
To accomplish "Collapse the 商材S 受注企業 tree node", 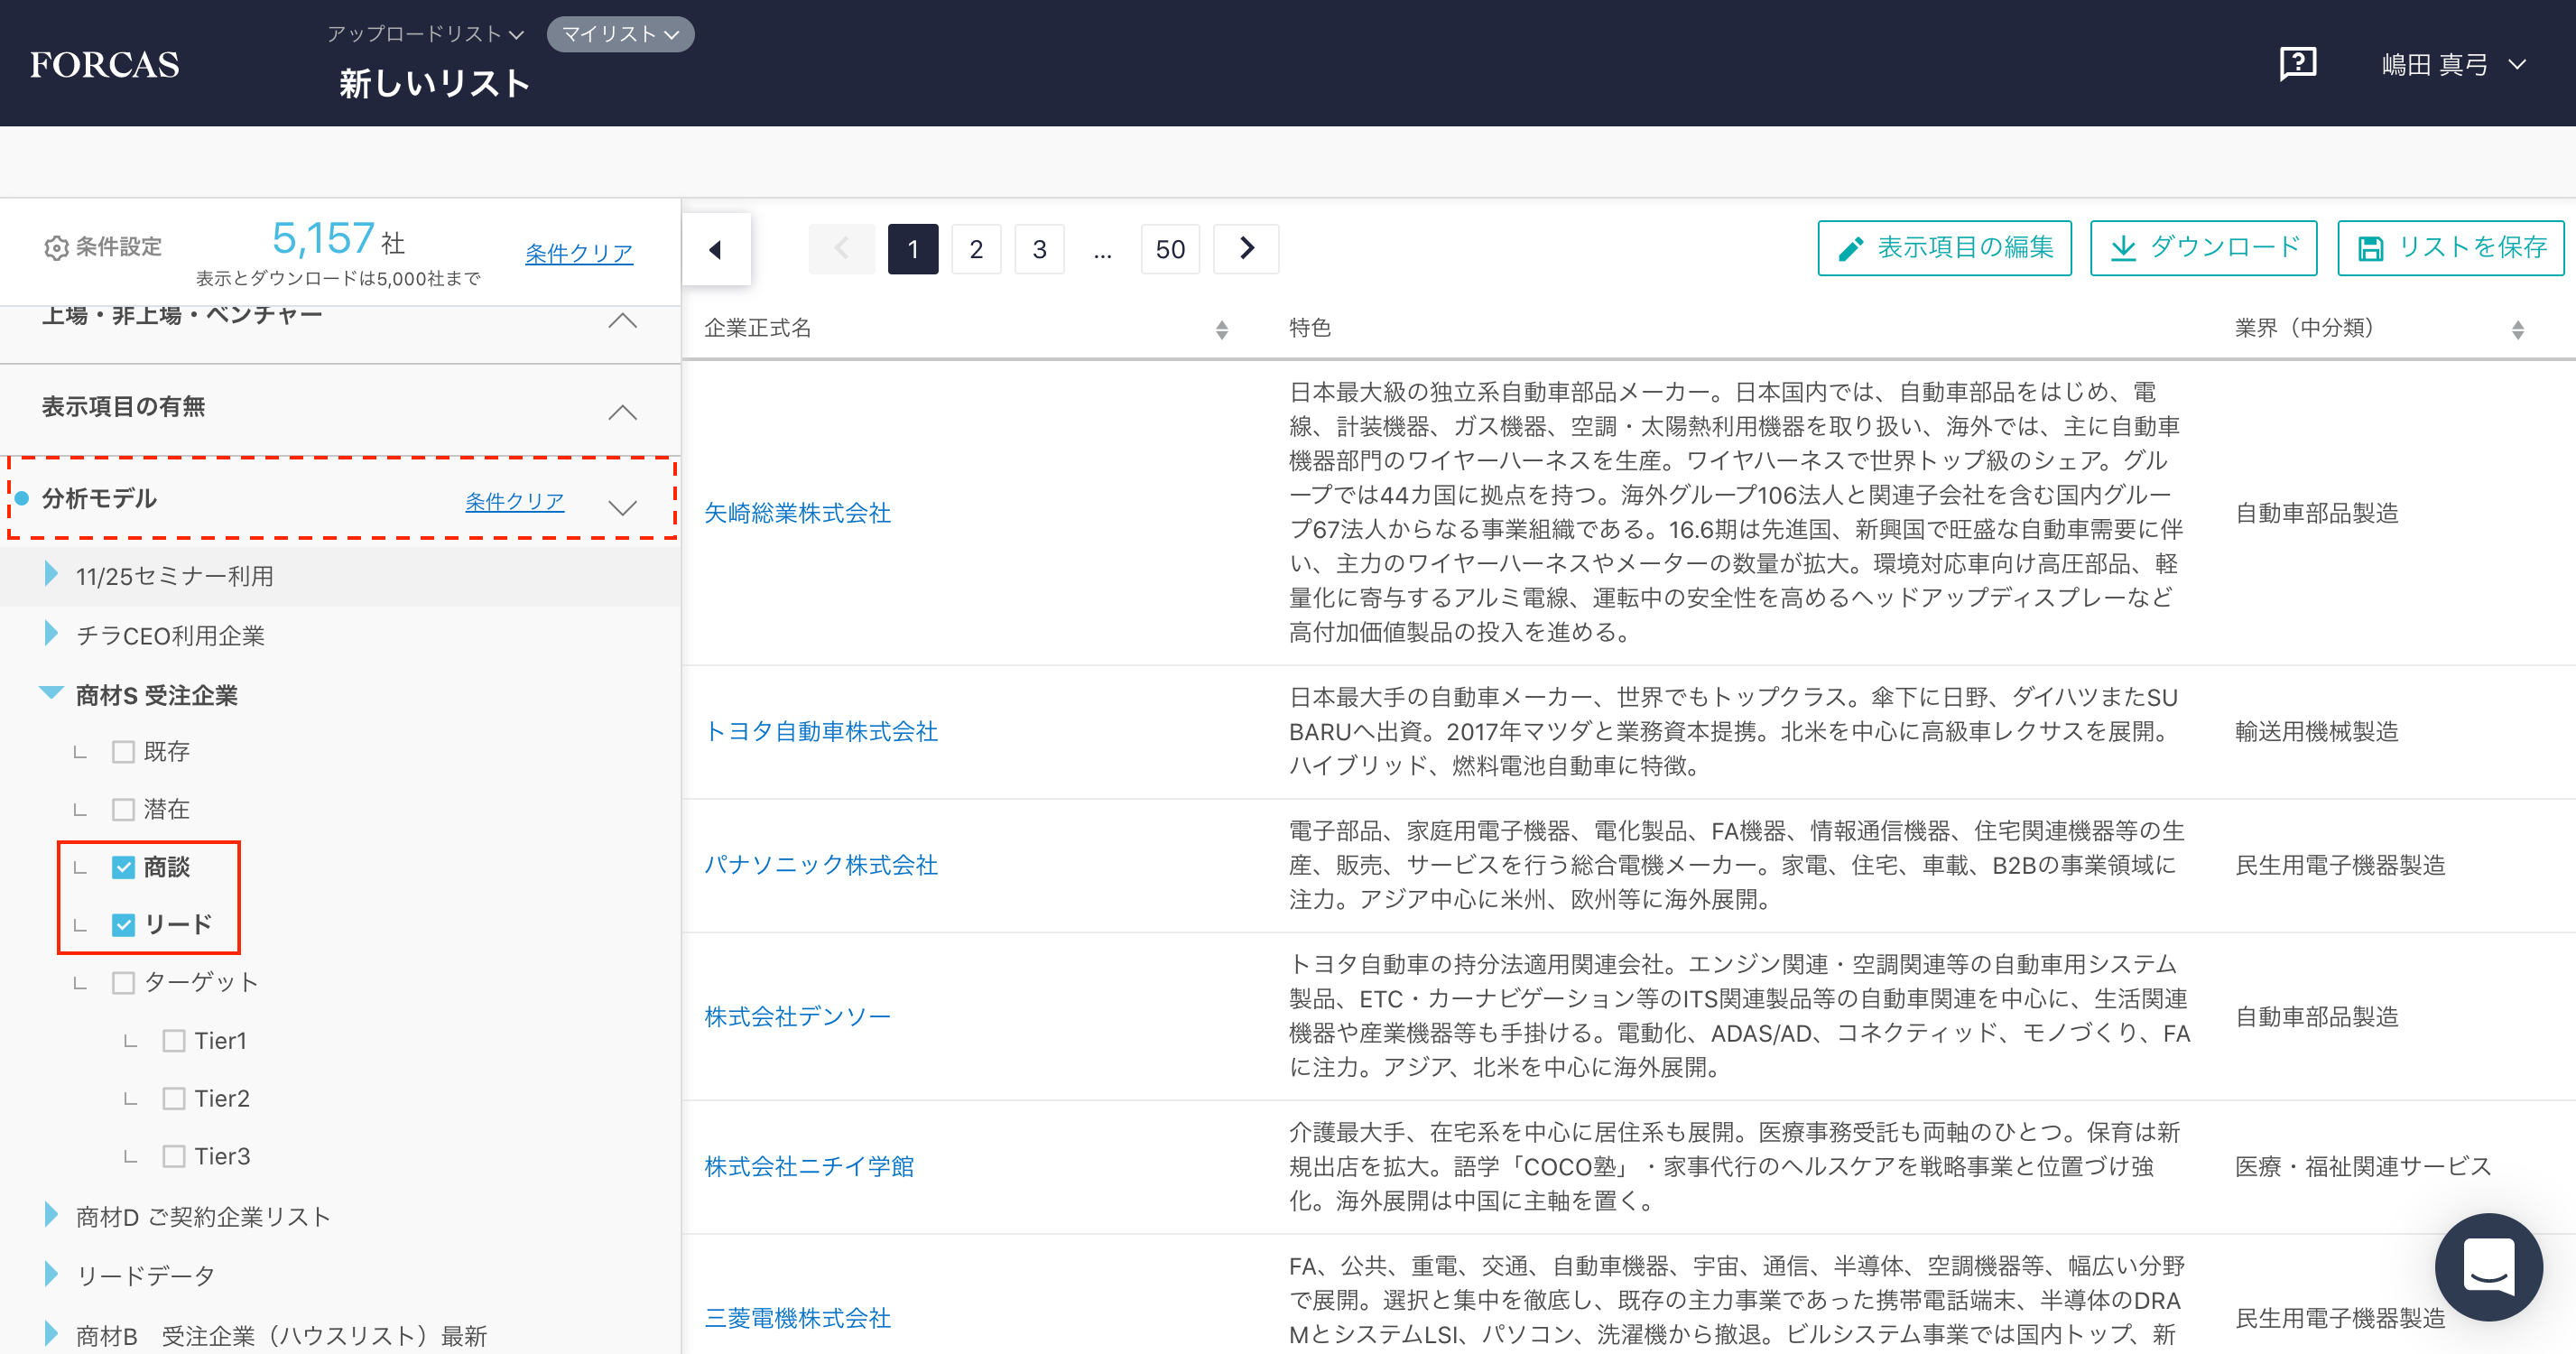I will tap(51, 693).
